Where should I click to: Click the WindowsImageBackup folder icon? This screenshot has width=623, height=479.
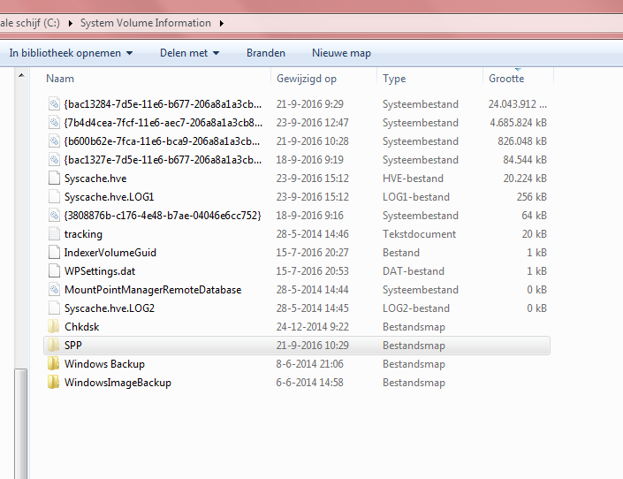coord(53,383)
